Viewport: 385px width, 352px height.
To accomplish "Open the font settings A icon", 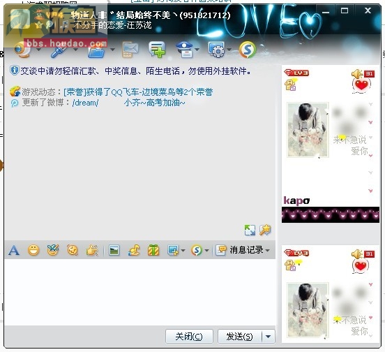I will [x=14, y=251].
